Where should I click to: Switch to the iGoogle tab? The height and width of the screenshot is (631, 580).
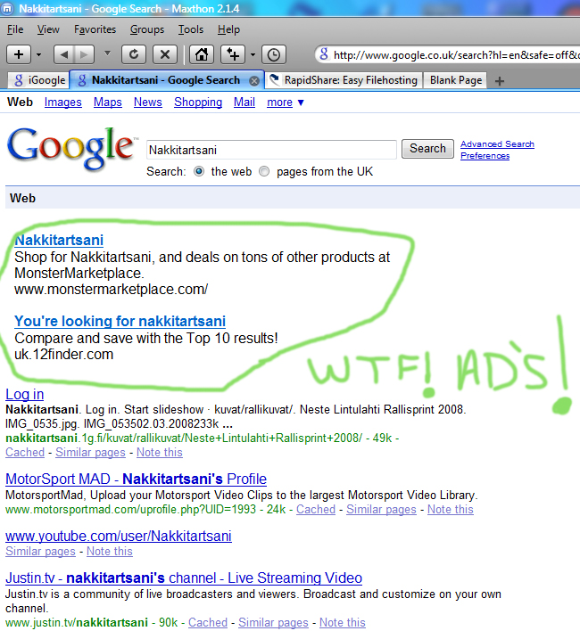39,80
